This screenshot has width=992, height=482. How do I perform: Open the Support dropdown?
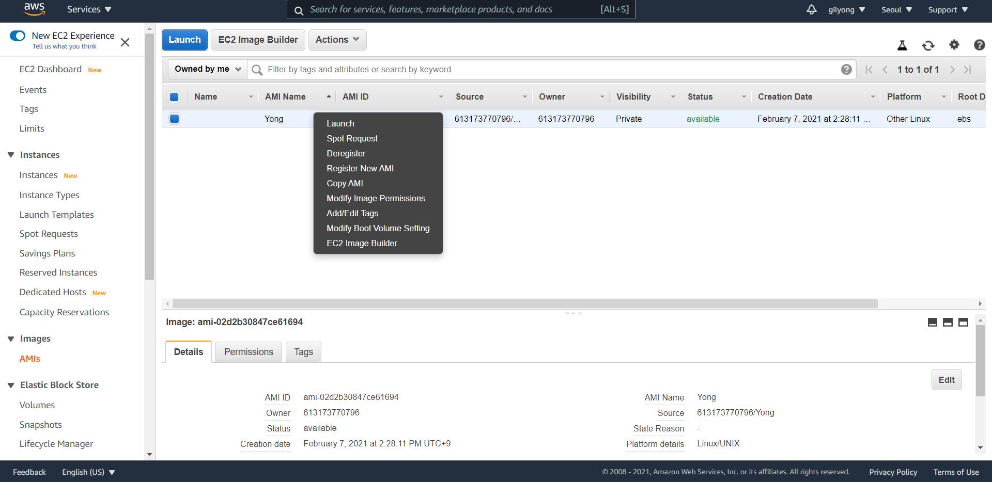pos(948,10)
